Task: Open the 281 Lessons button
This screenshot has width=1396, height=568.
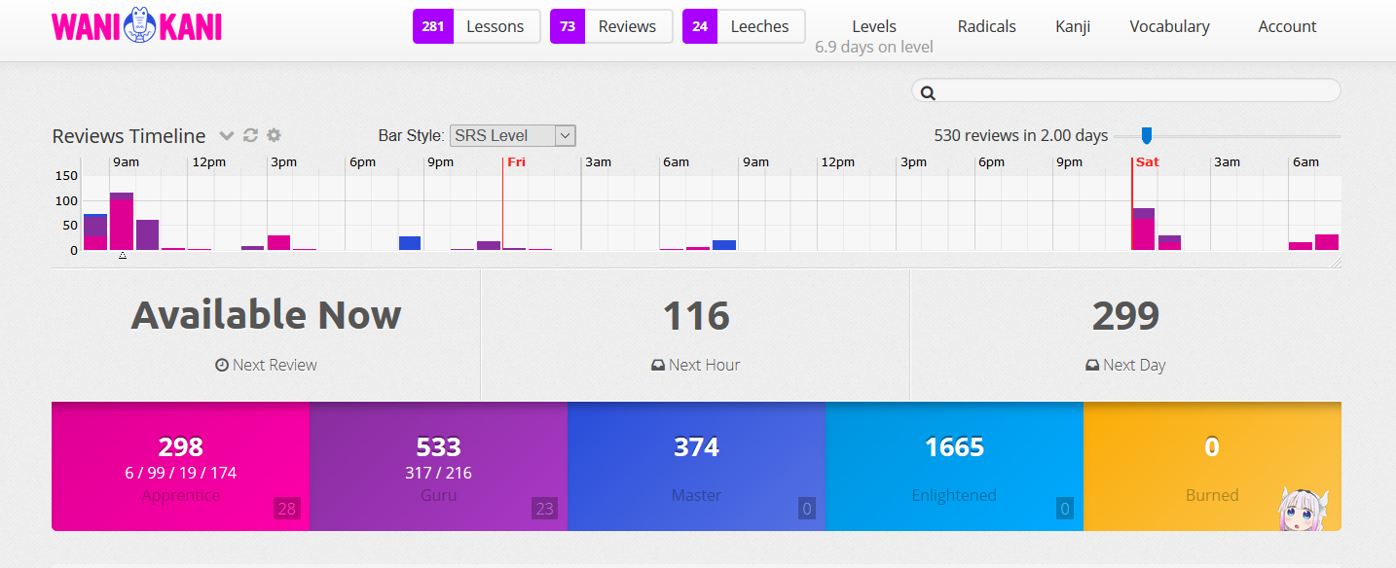Action: tap(477, 26)
